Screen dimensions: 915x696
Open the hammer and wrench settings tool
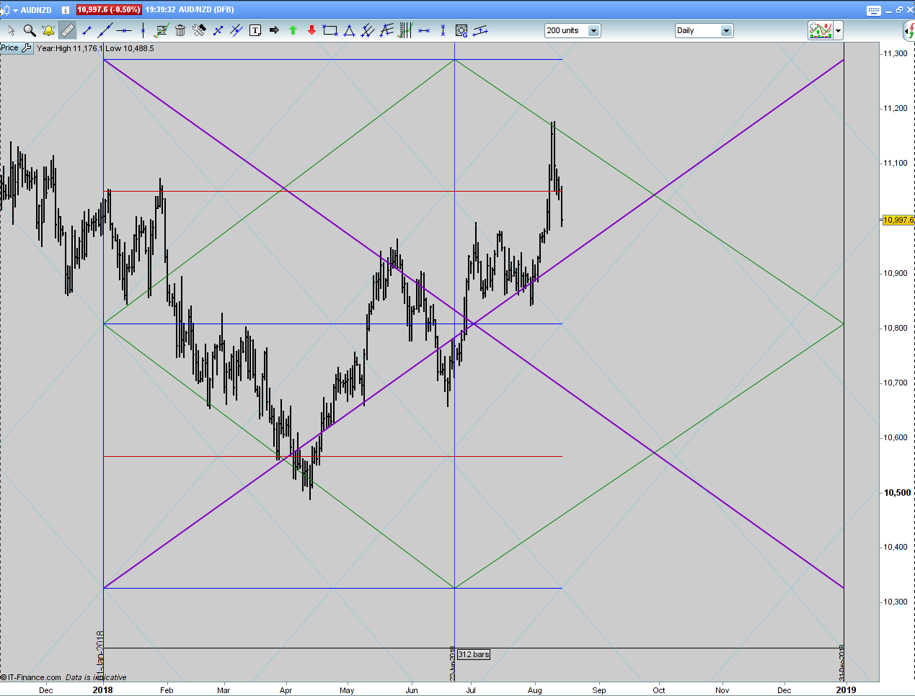[x=199, y=30]
